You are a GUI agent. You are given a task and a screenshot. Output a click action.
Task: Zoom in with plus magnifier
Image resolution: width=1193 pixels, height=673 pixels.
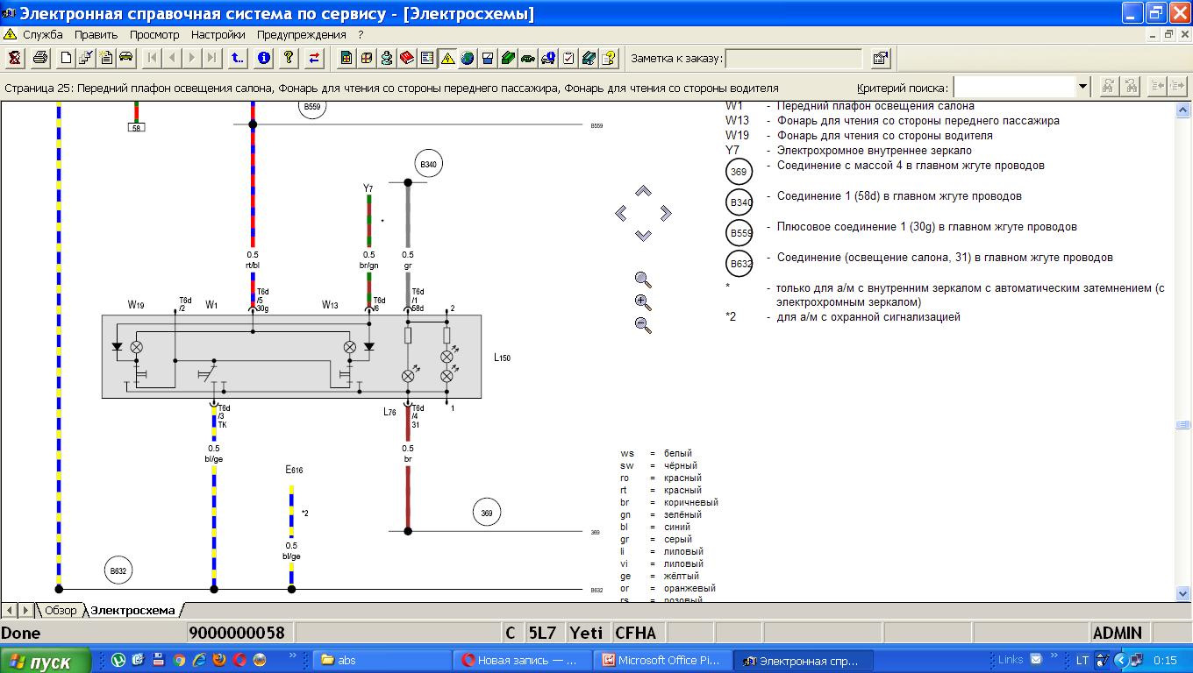pos(643,302)
